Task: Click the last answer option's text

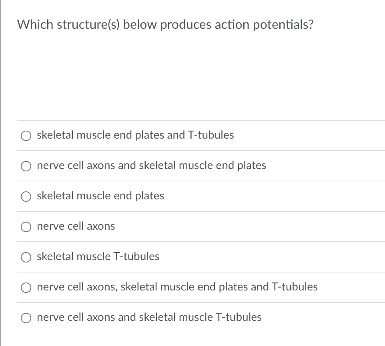Action: [148, 317]
